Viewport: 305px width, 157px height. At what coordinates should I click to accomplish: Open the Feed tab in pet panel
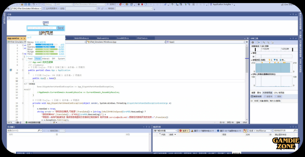30,58
